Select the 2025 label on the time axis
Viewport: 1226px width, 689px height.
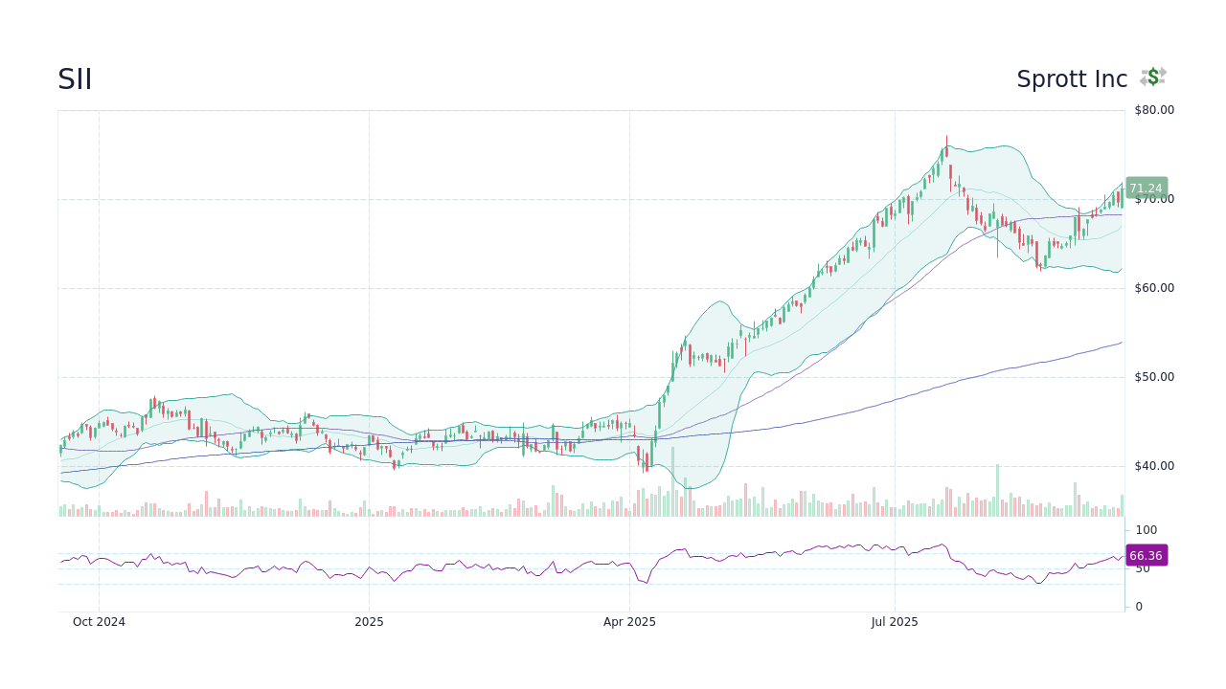click(369, 621)
